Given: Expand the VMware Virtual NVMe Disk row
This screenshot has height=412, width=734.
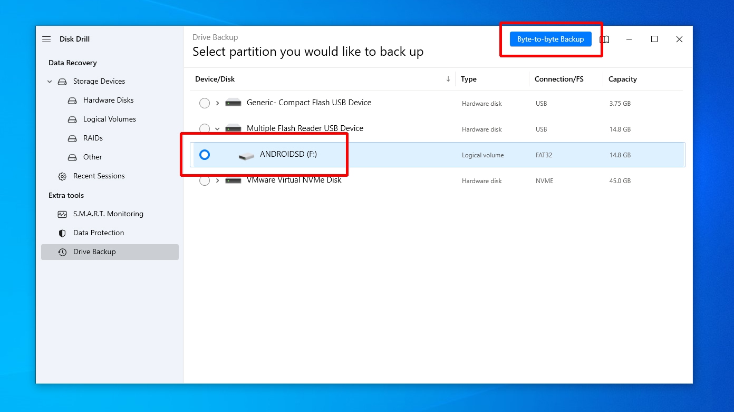Looking at the screenshot, I should tap(217, 180).
